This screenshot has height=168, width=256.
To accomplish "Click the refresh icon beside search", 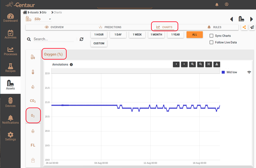I will 82,39.
